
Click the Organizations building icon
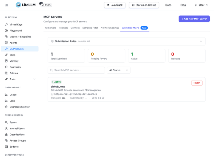point(6,135)
